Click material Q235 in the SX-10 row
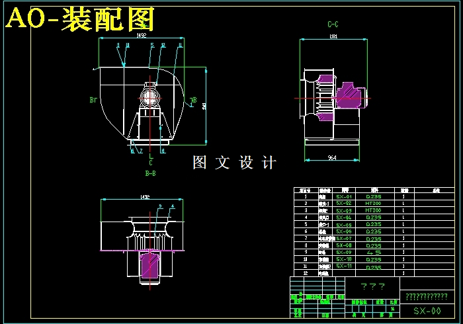Screen dimensions: 463x324 [x=374, y=260]
